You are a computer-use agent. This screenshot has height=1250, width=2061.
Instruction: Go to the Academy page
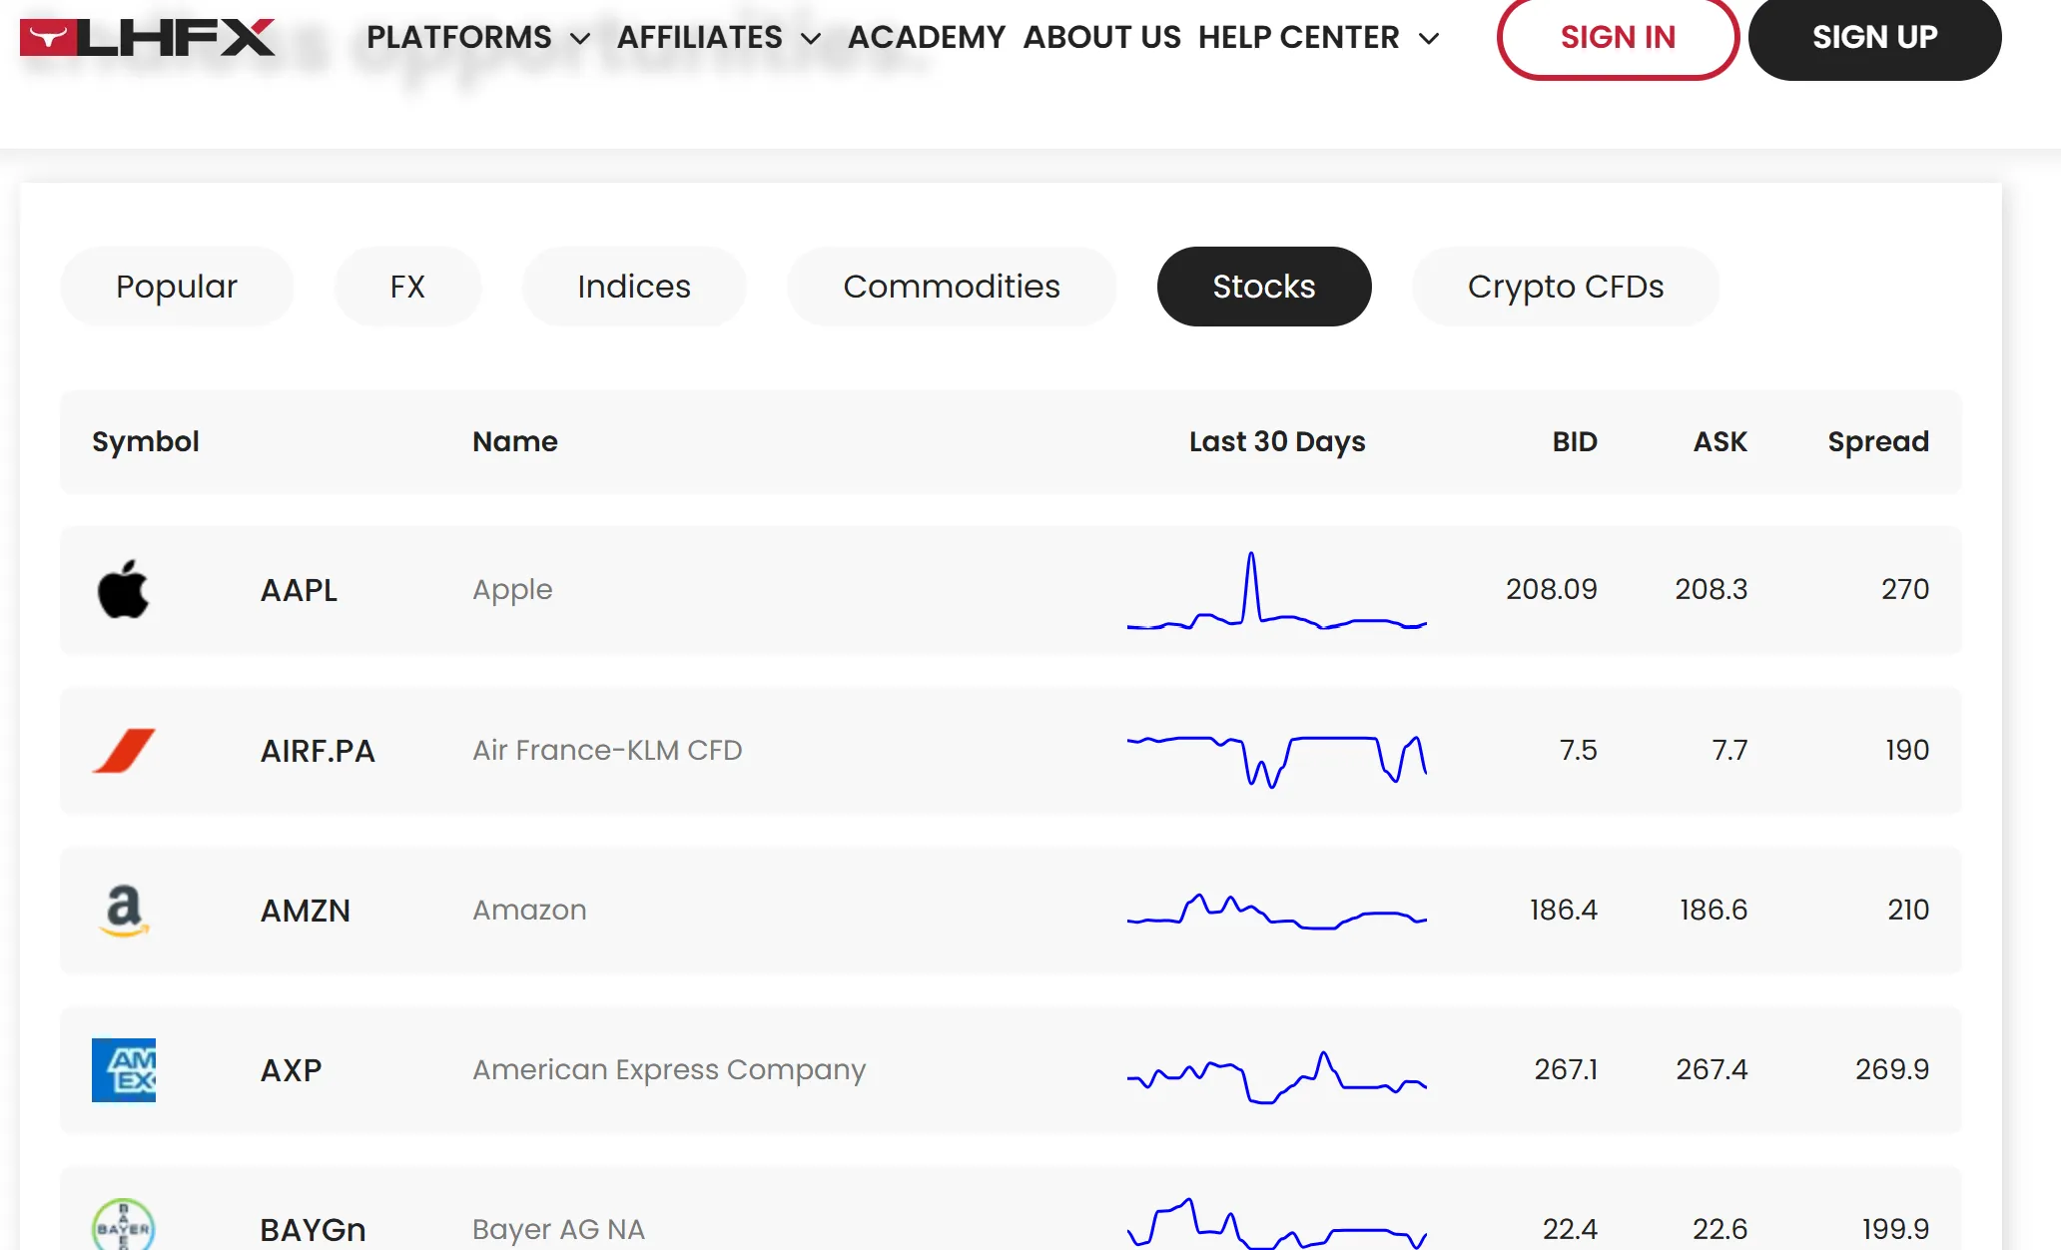927,37
